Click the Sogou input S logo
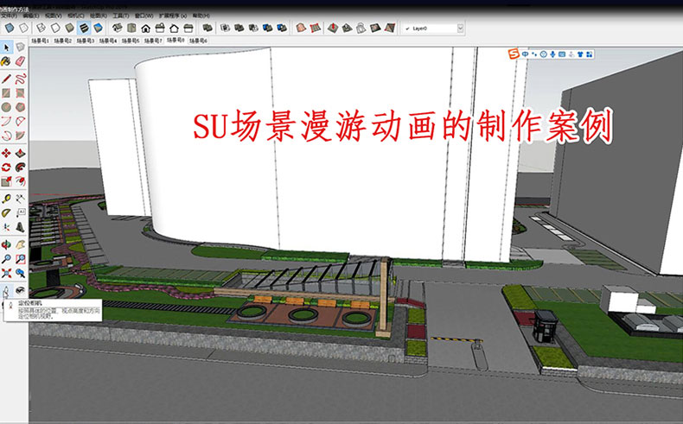 (514, 54)
